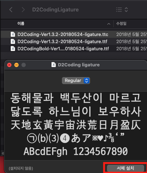Click the 서체 설치 install font button
The width and height of the screenshot is (147, 173).
click(x=126, y=168)
